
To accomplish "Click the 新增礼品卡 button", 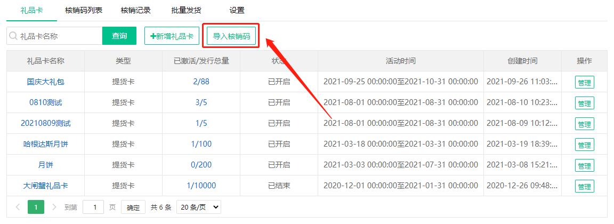I will coord(172,36).
